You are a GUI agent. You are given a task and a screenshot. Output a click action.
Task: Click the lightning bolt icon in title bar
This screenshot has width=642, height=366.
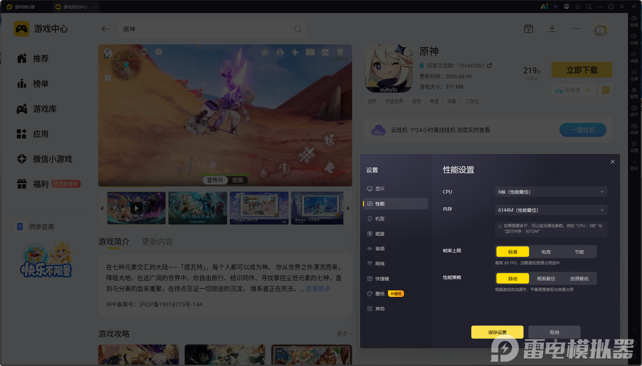556,7
